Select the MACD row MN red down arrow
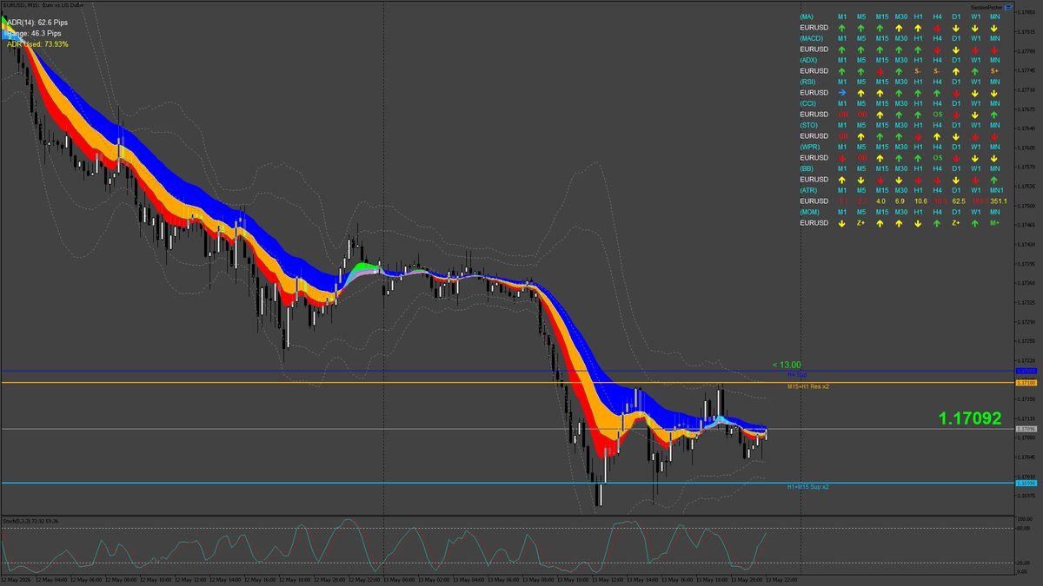 [x=994, y=49]
